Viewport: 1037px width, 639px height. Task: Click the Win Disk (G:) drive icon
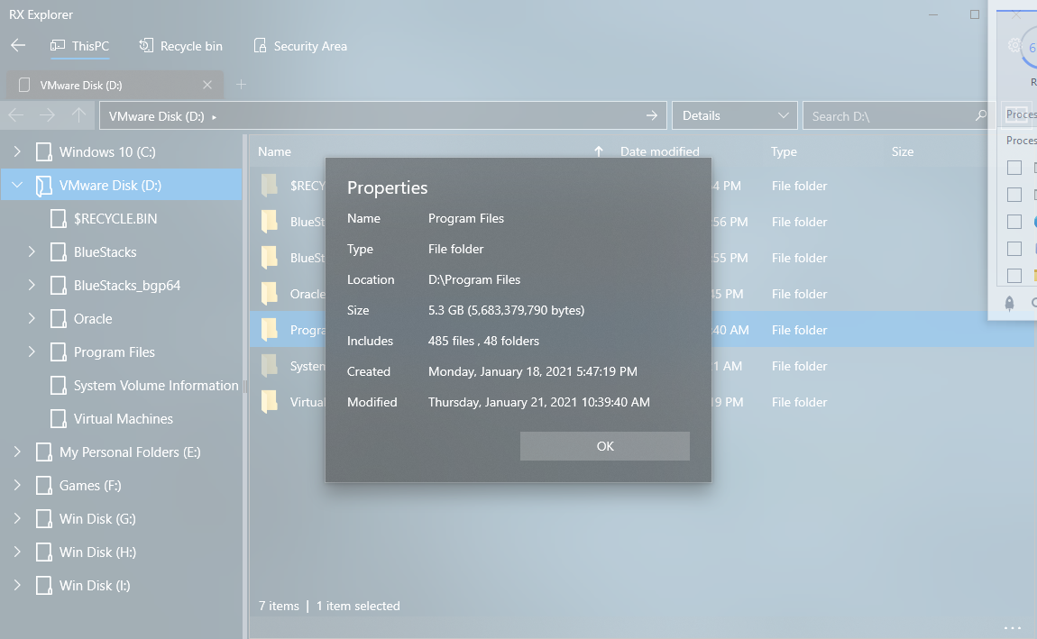(43, 519)
